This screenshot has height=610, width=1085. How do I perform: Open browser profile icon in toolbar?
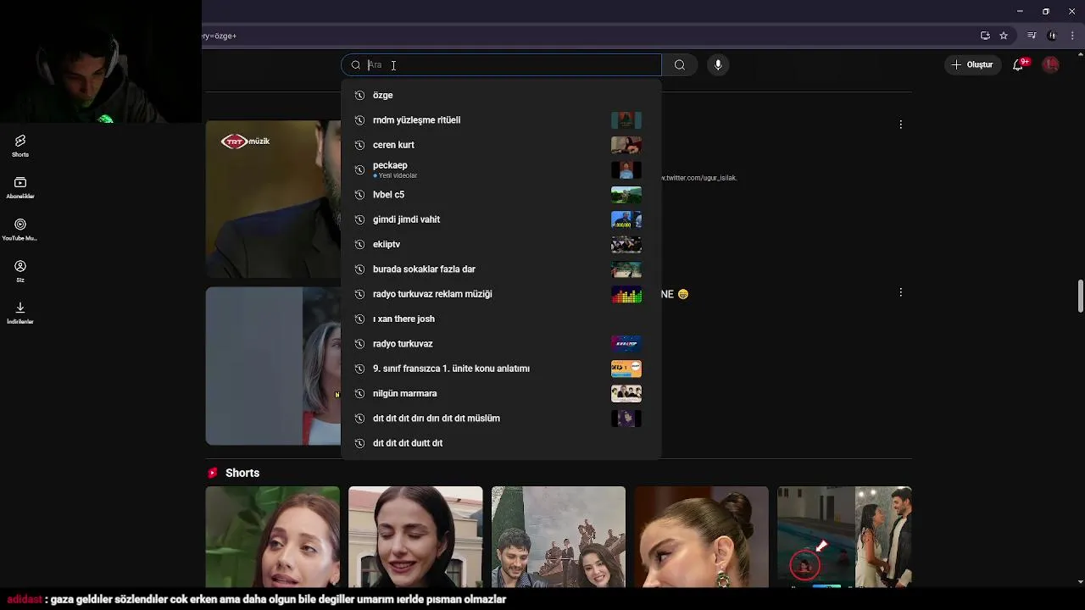click(1052, 36)
